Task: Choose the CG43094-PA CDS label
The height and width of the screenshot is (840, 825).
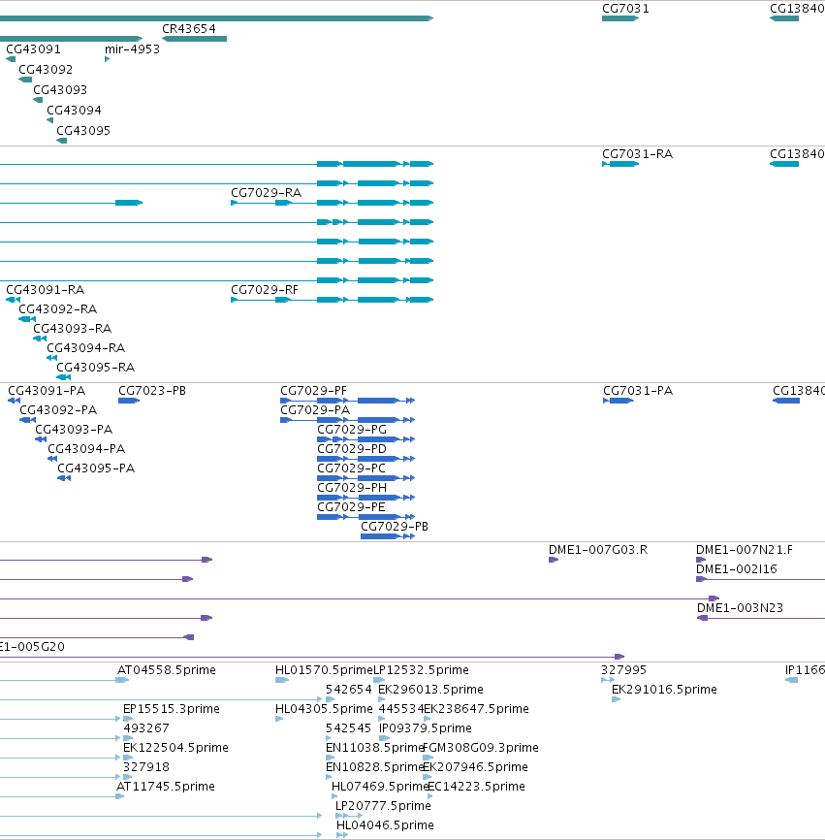Action: click(x=86, y=448)
